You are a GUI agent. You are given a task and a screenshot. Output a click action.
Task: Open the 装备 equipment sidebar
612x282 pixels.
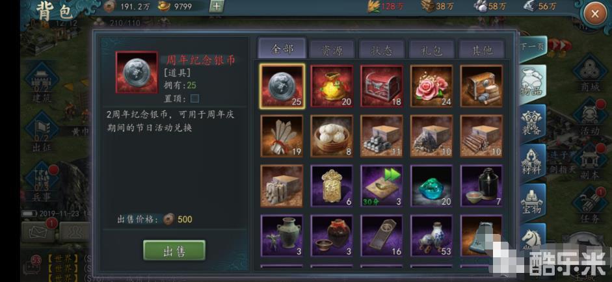(533, 123)
